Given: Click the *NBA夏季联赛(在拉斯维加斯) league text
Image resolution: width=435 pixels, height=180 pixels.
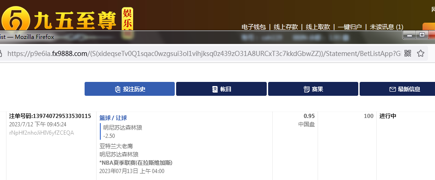Looking at the screenshot, I should 136,162.
